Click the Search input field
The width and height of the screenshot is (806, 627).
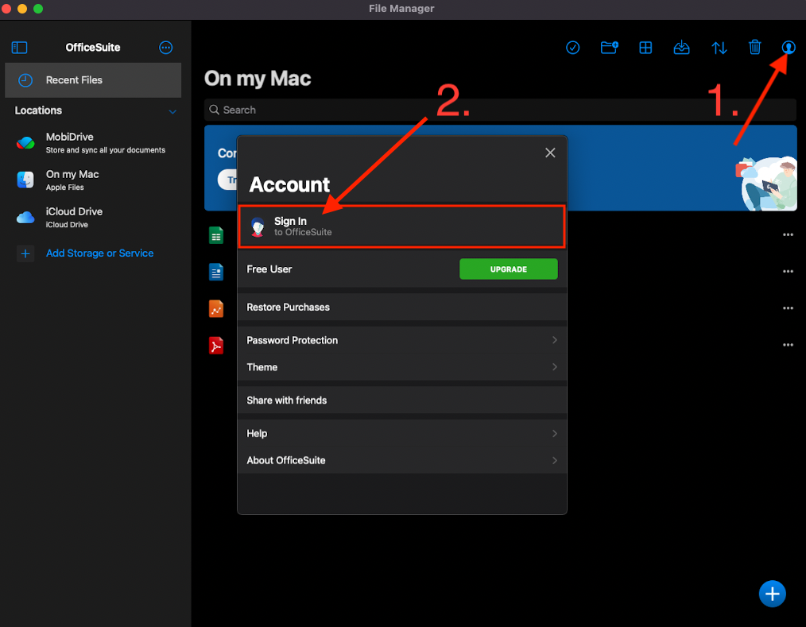(499, 110)
